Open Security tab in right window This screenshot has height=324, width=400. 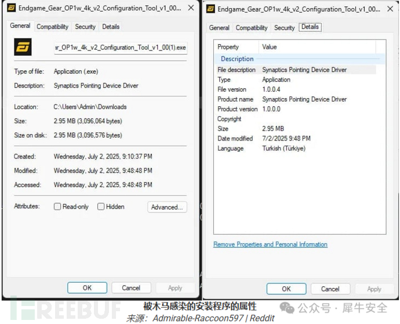point(285,28)
